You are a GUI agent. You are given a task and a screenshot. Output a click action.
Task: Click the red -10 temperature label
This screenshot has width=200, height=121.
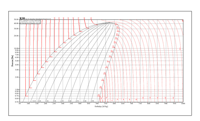pos(106,66)
